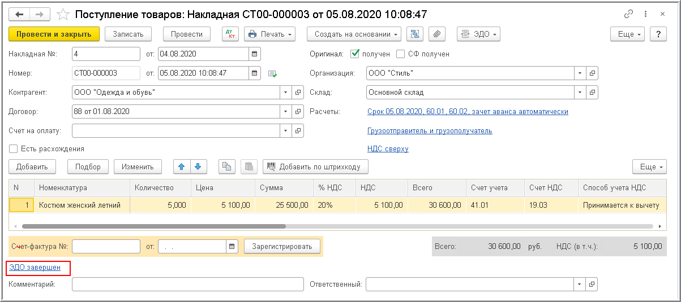
Task: Tick the Есть расхождения checkbox
Action: pyautogui.click(x=14, y=148)
